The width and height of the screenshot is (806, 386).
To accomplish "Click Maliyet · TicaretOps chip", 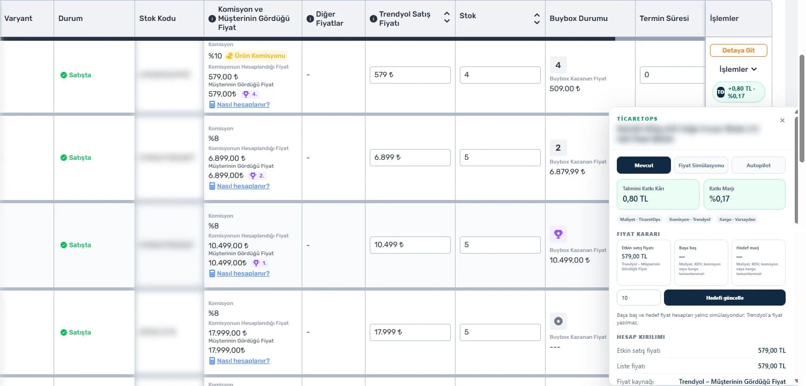I will [x=640, y=219].
